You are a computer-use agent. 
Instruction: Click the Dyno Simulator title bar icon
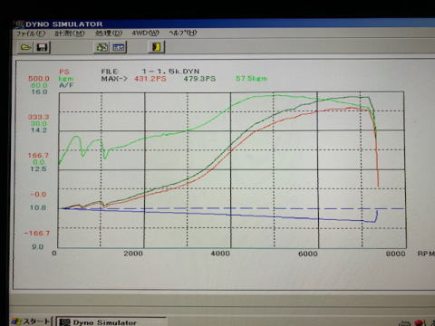point(19,24)
